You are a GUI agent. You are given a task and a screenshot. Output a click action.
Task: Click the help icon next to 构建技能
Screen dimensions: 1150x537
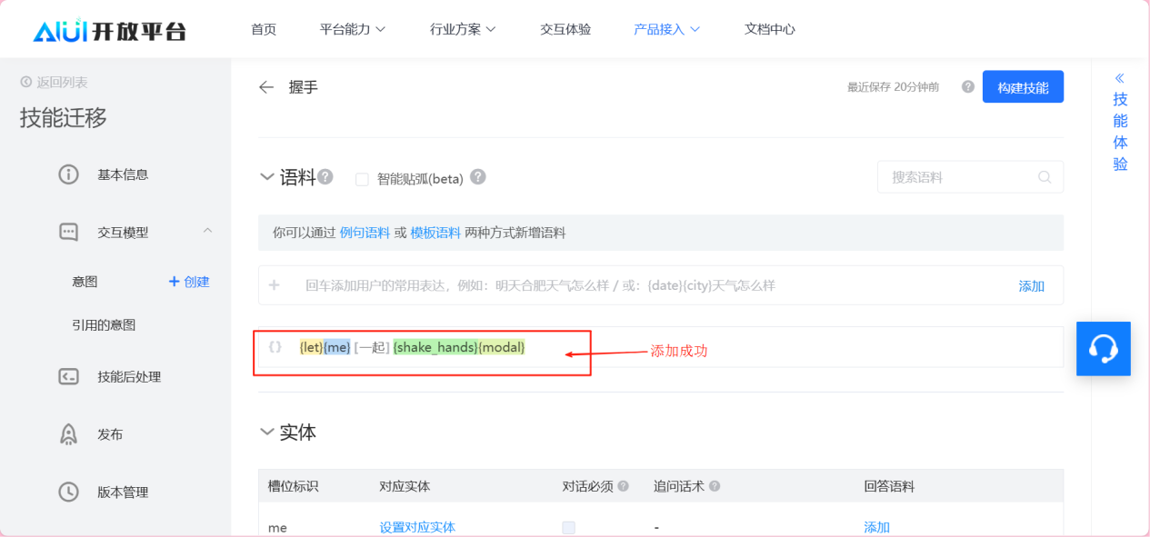click(967, 87)
